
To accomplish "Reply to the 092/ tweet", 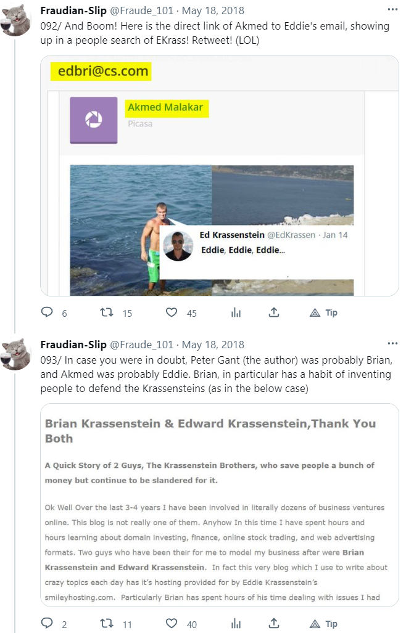I will (47, 312).
